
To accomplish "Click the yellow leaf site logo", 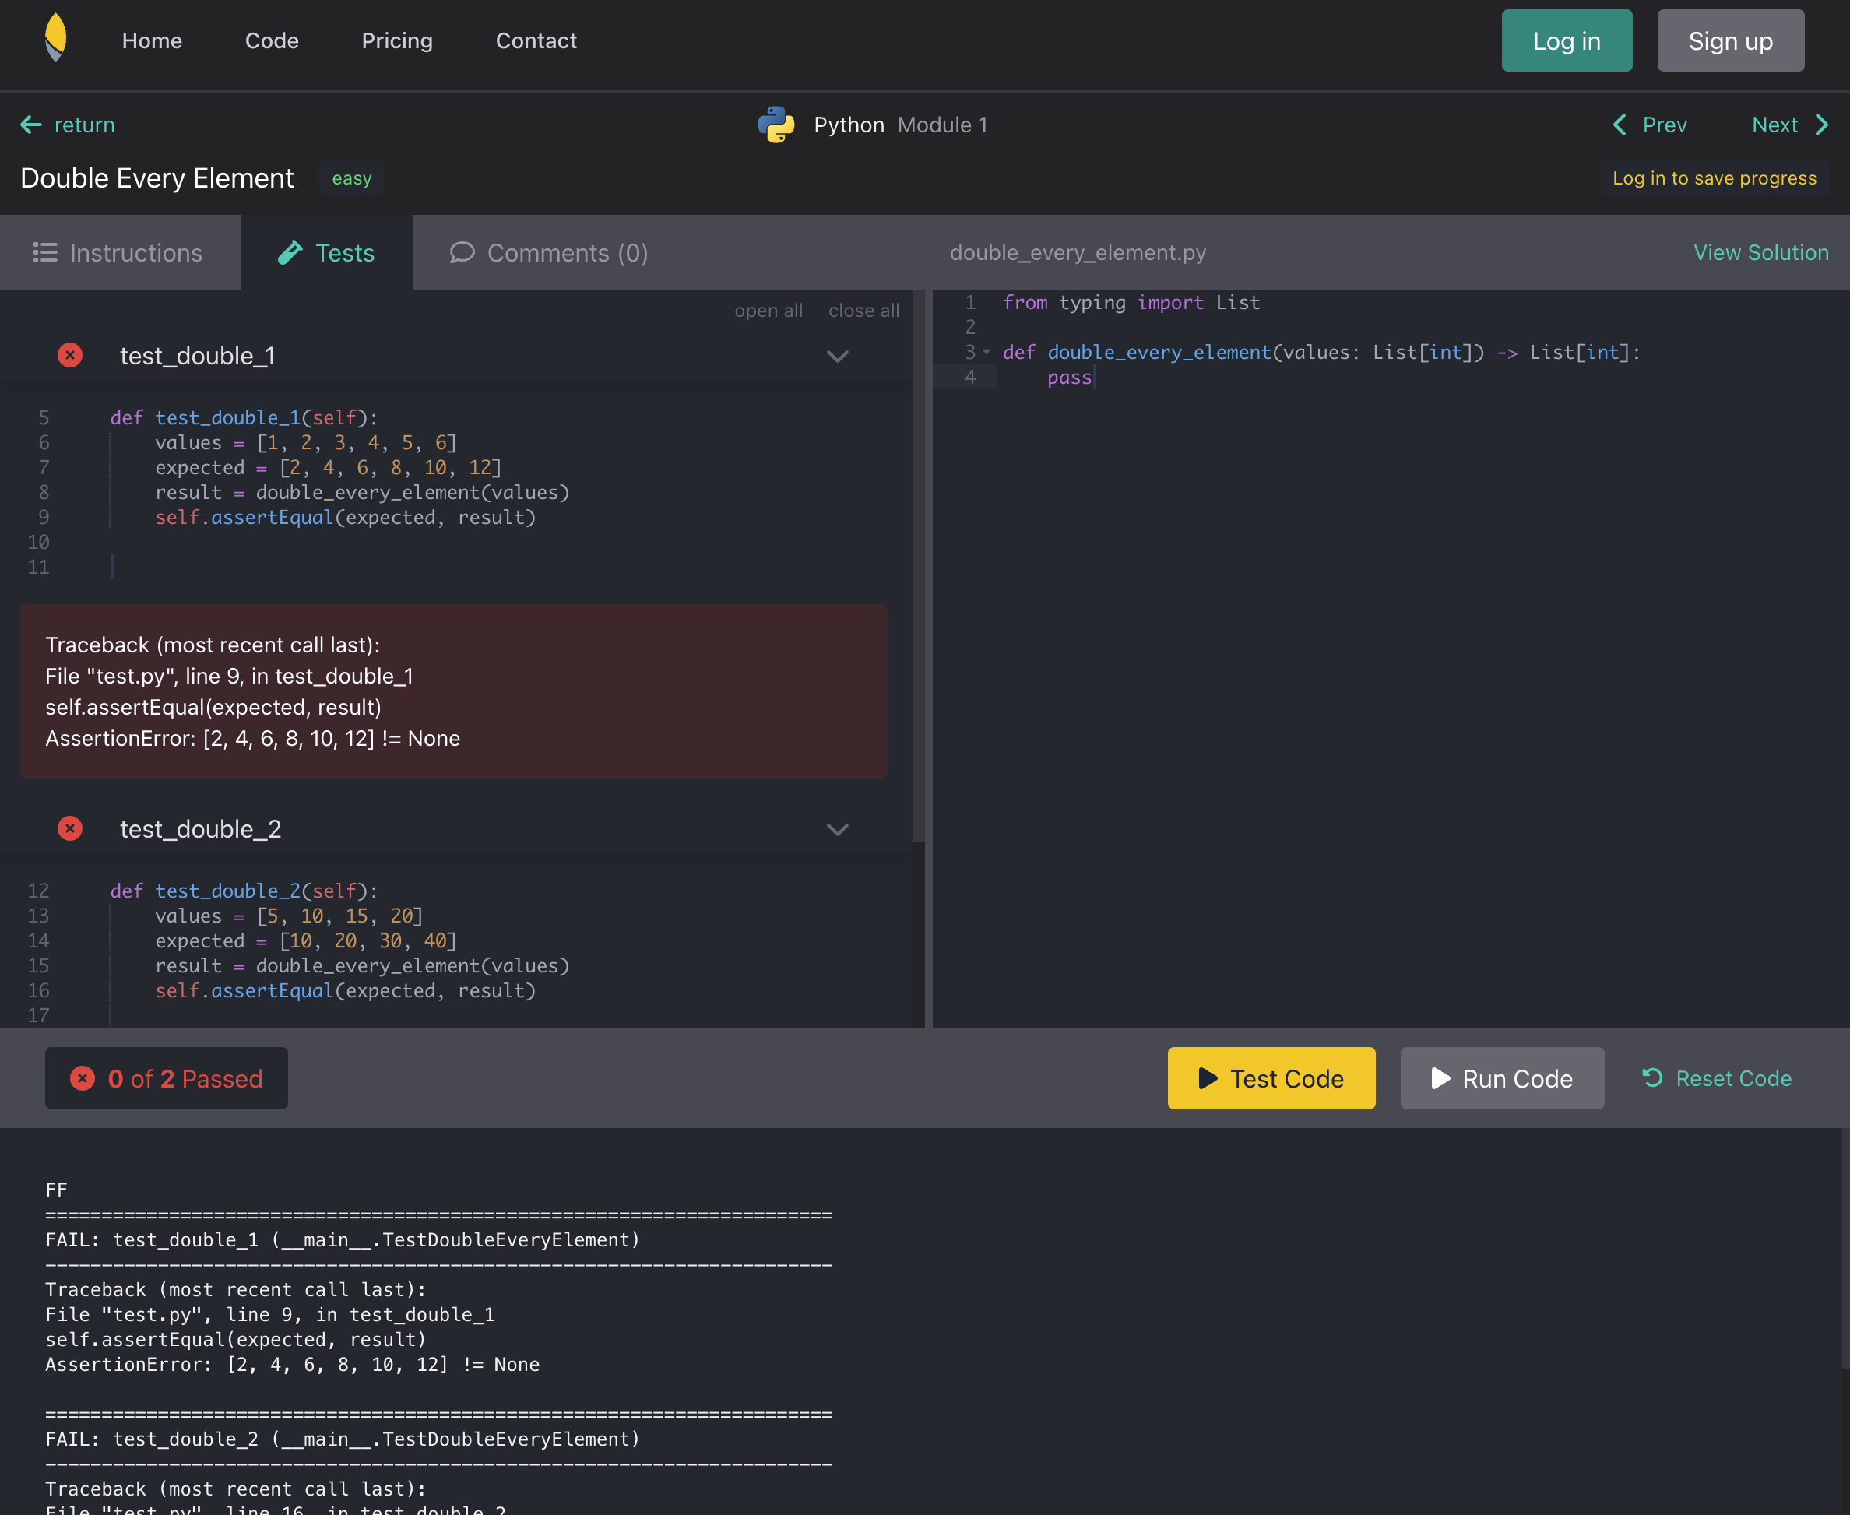I will (x=56, y=37).
